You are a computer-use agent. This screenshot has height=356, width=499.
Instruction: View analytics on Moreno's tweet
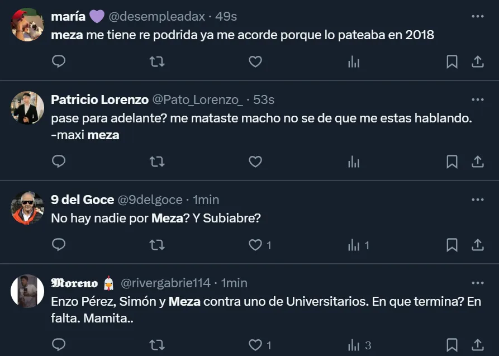[x=354, y=345]
